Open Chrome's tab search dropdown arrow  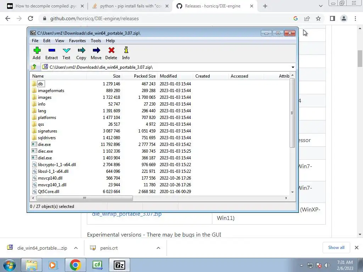320,6
